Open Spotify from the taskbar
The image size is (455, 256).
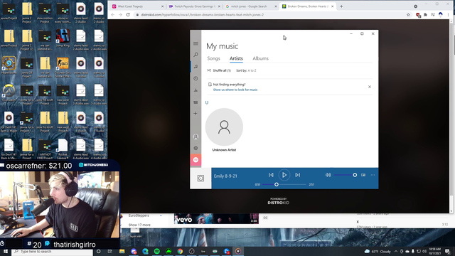(x=157, y=251)
